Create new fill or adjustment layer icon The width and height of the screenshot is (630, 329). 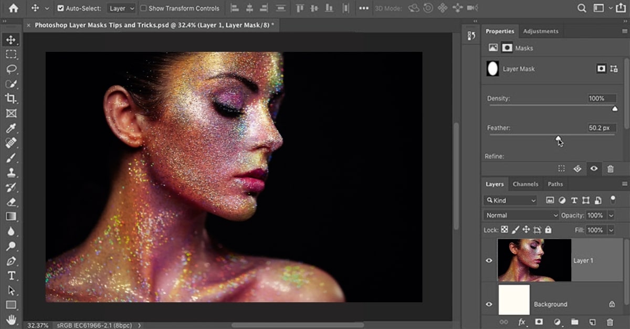pyautogui.click(x=557, y=322)
